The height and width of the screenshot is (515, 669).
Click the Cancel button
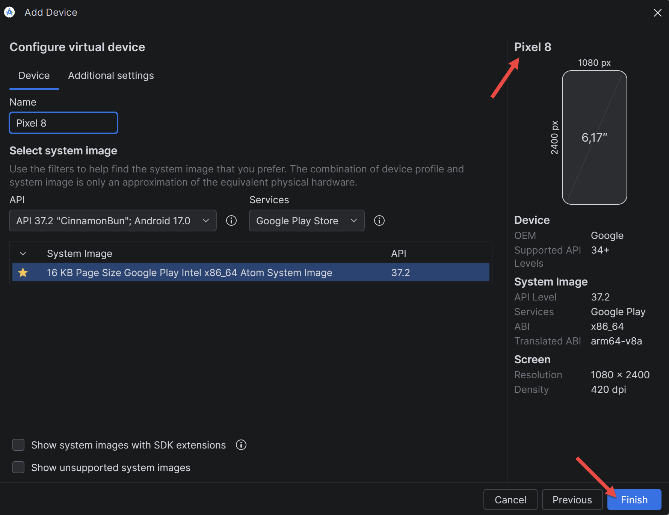(x=510, y=500)
